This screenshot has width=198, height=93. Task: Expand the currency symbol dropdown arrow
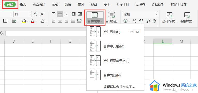pyautogui.click(x=129, y=21)
